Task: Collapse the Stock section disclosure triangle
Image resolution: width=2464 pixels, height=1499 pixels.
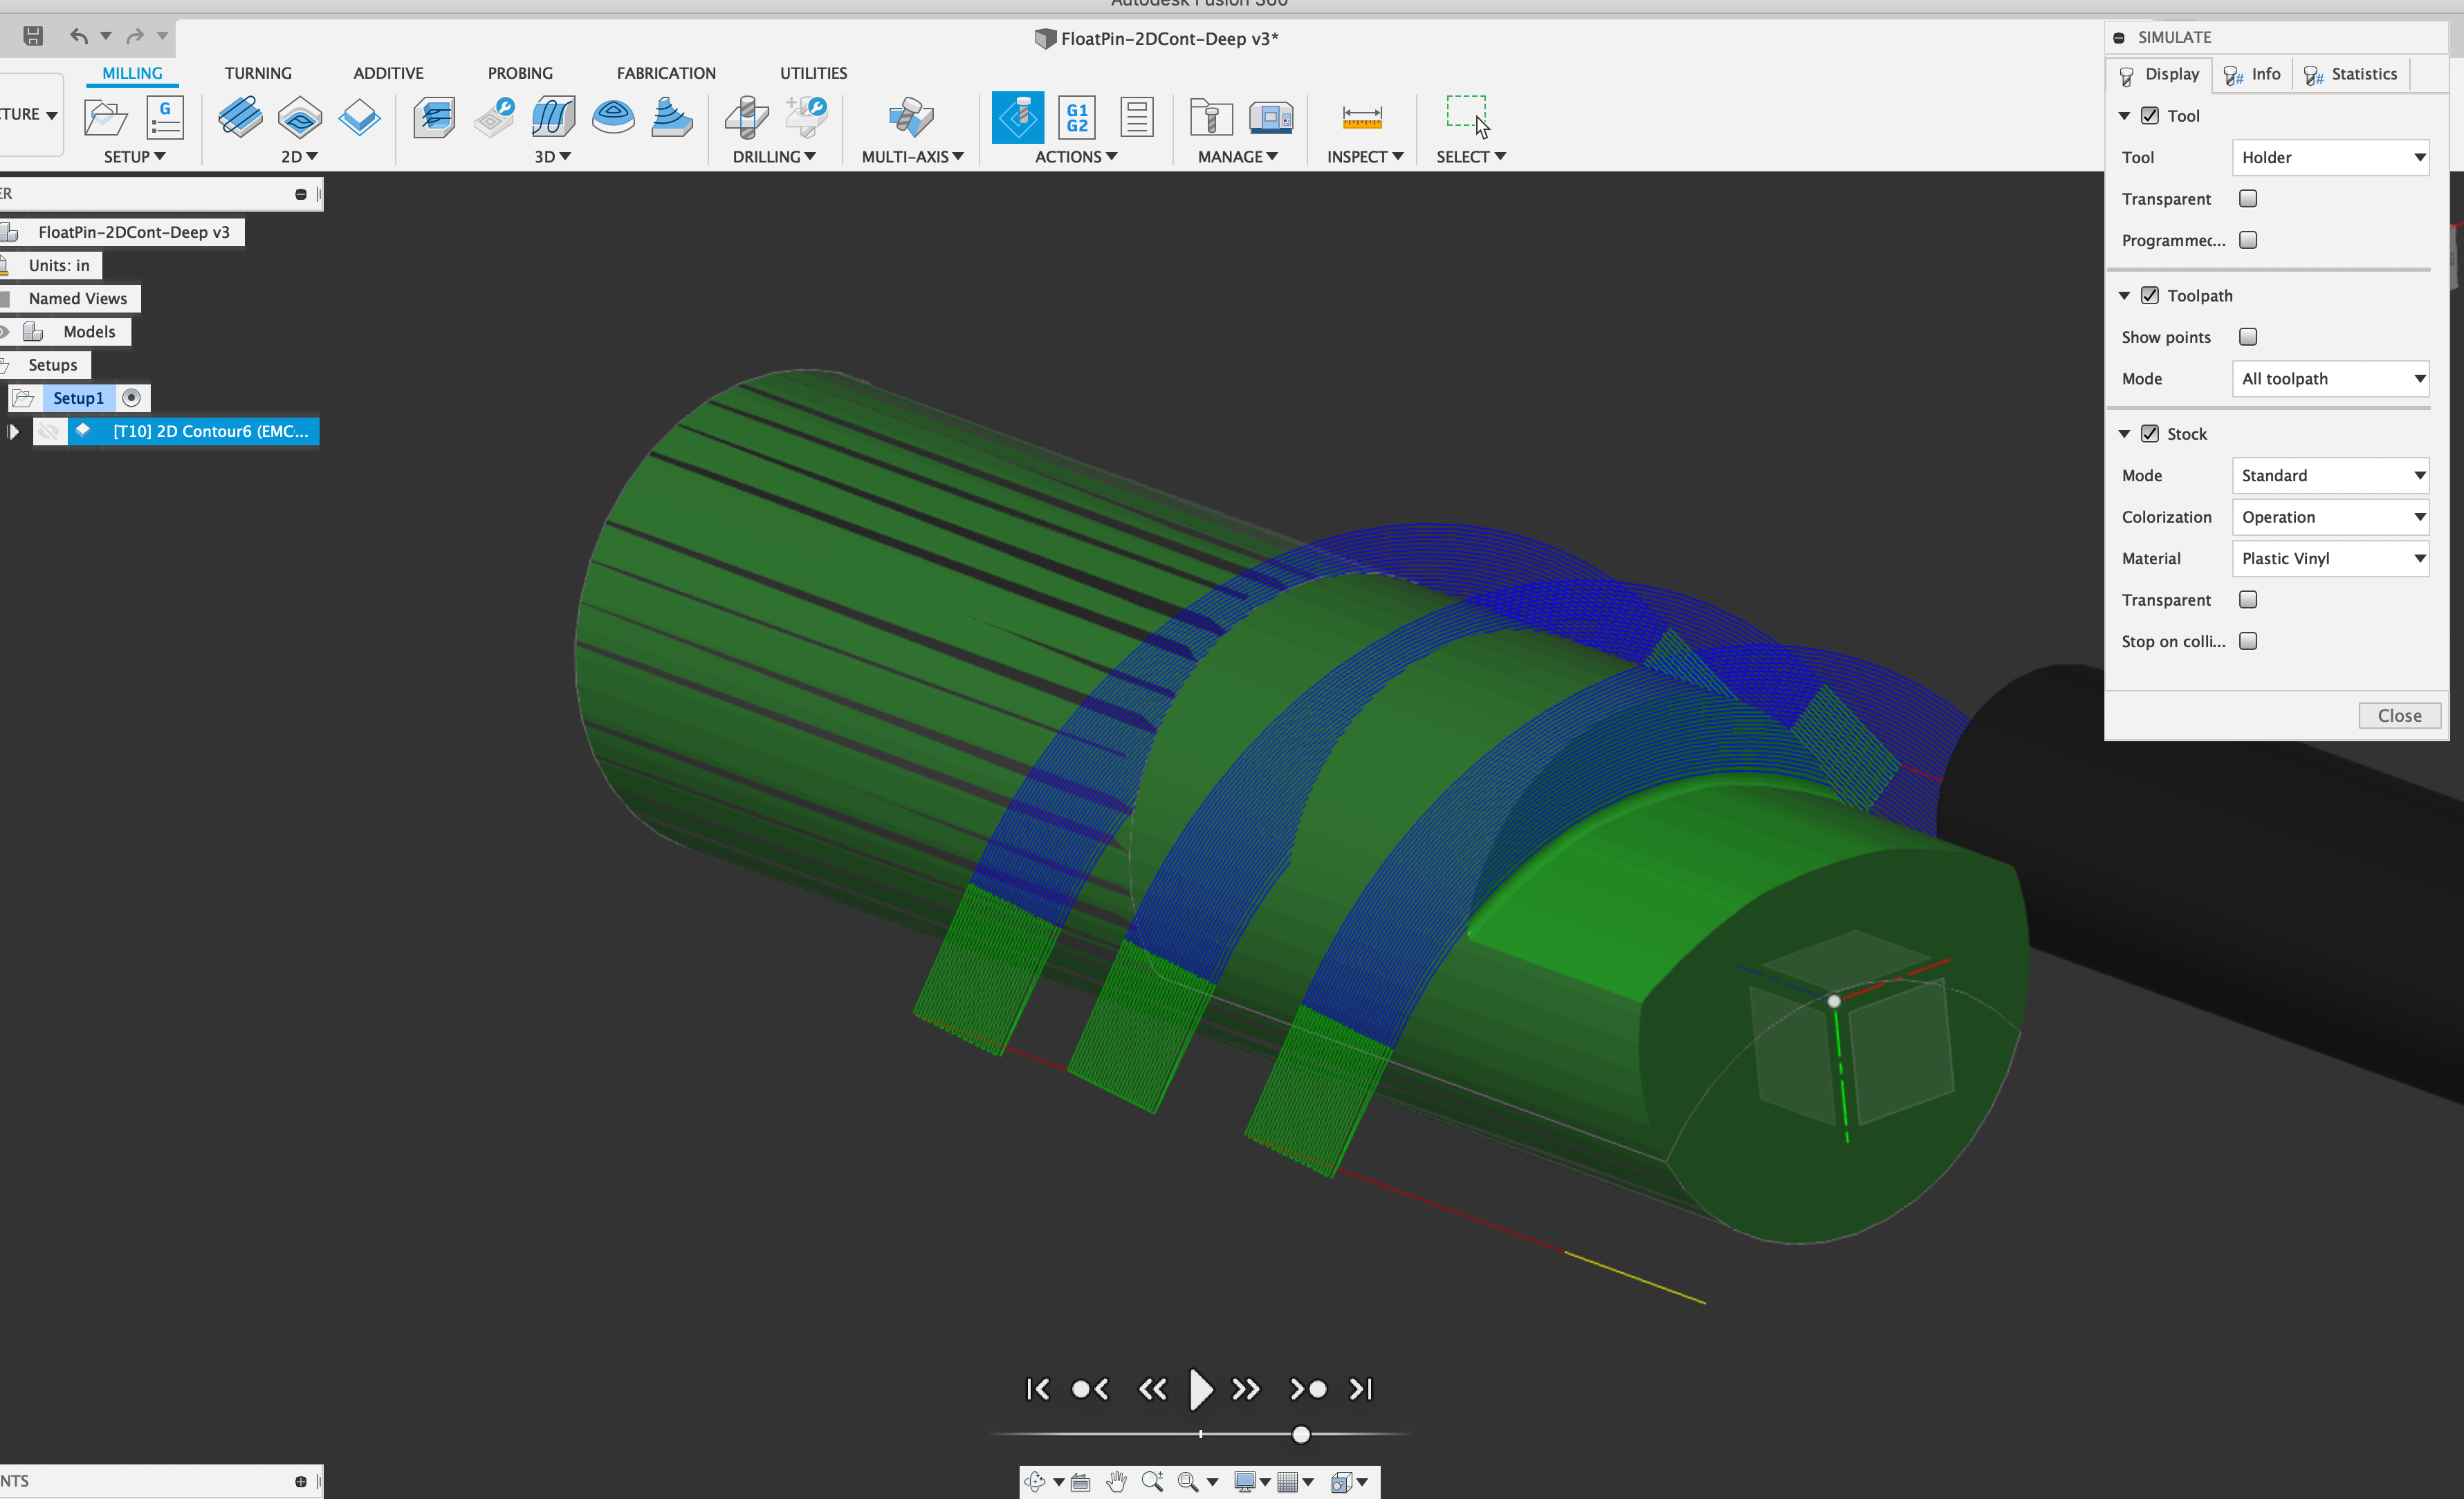Action: click(2124, 433)
